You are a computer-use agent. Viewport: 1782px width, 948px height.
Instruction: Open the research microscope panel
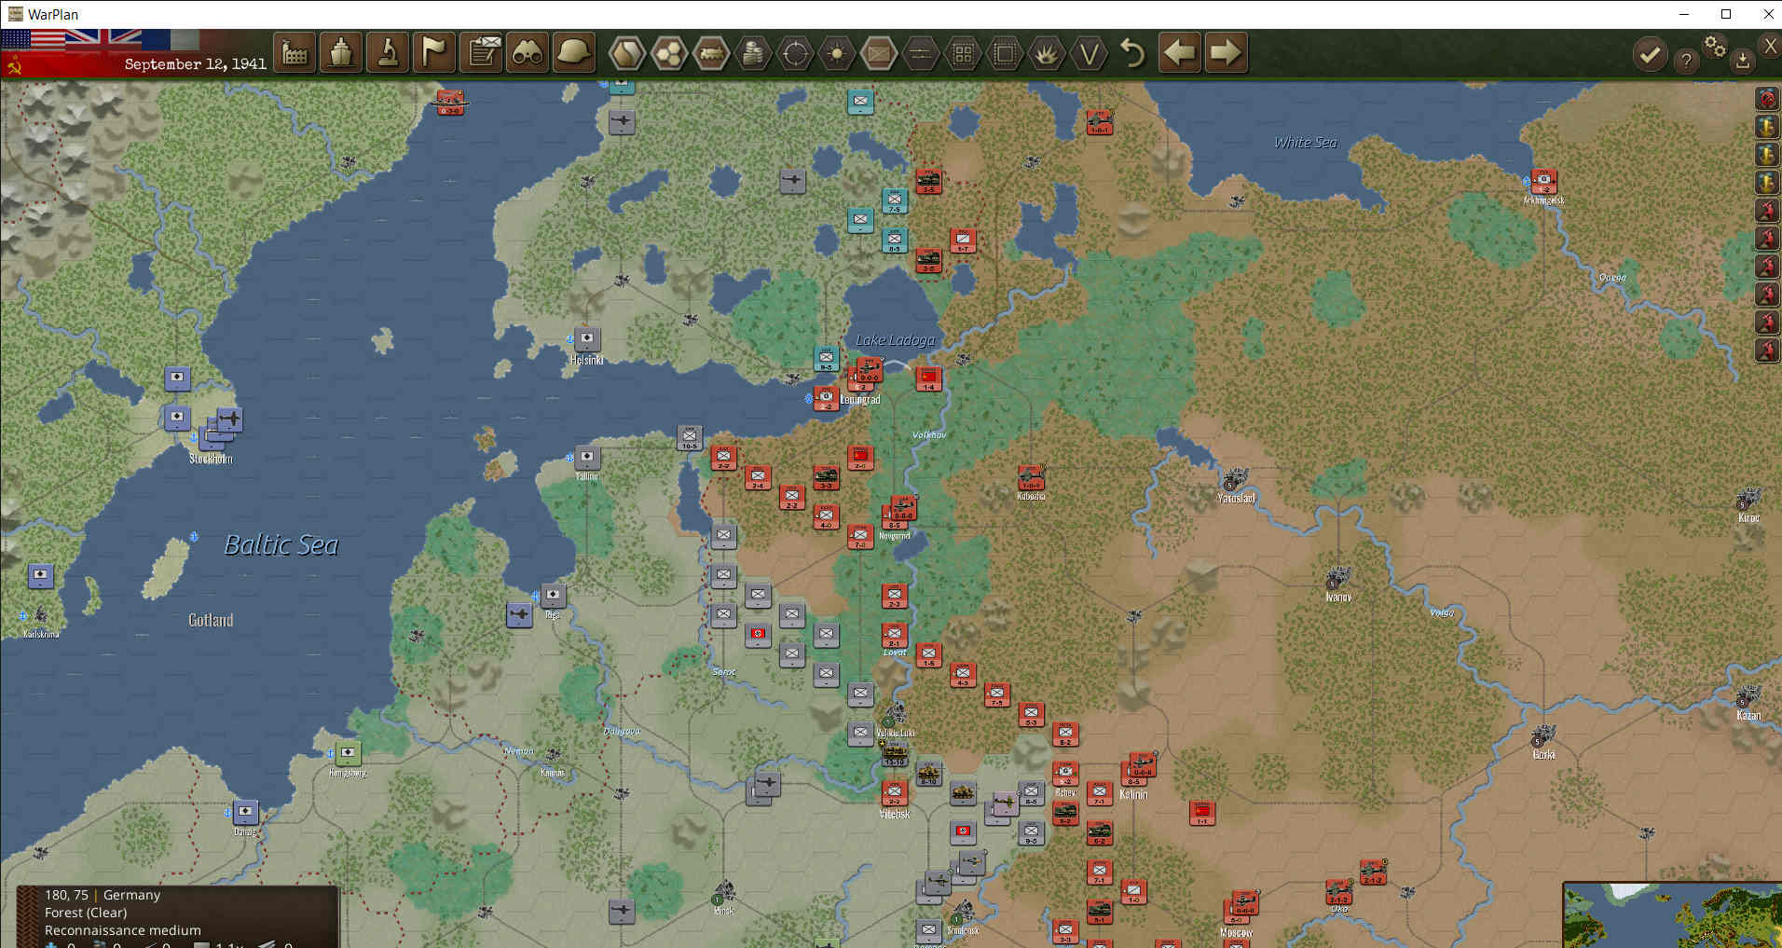(388, 53)
